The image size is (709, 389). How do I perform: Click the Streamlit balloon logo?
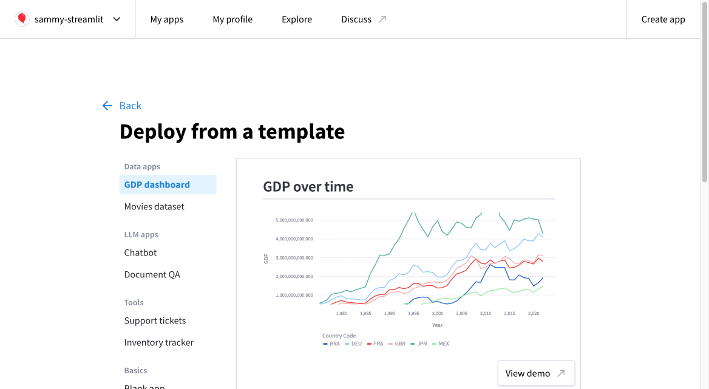coord(22,19)
